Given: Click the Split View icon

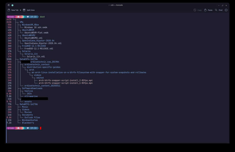Looking at the screenshot, I should (24, 10).
